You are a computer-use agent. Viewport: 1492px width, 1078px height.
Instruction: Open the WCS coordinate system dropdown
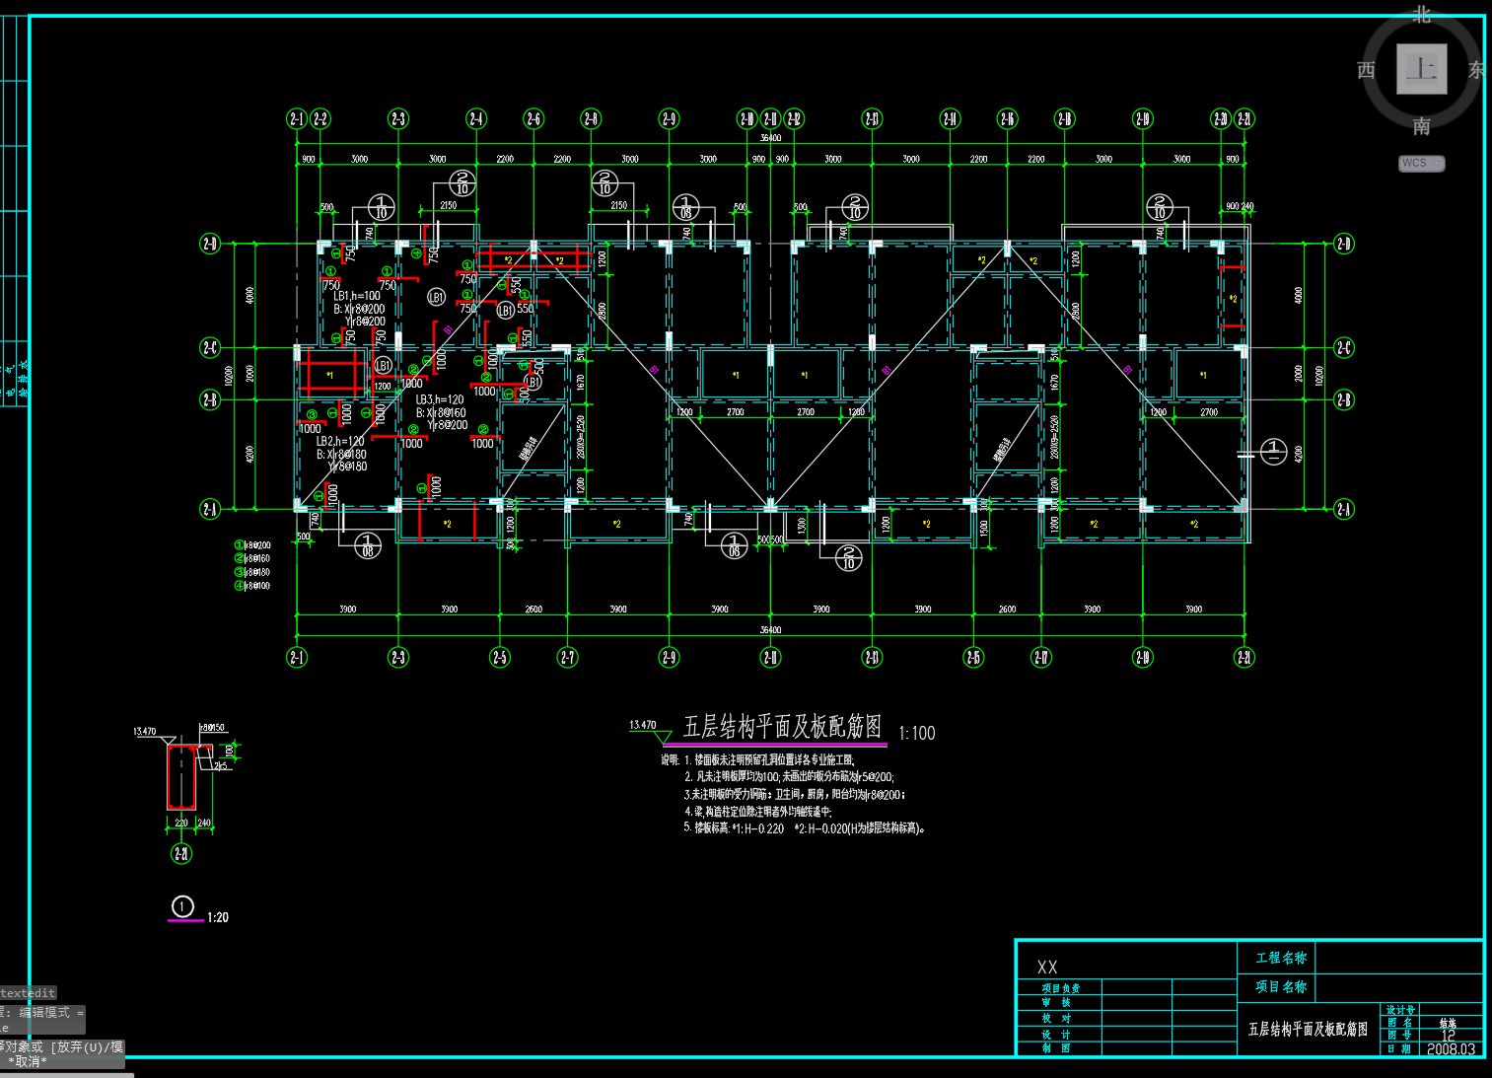coord(1422,163)
